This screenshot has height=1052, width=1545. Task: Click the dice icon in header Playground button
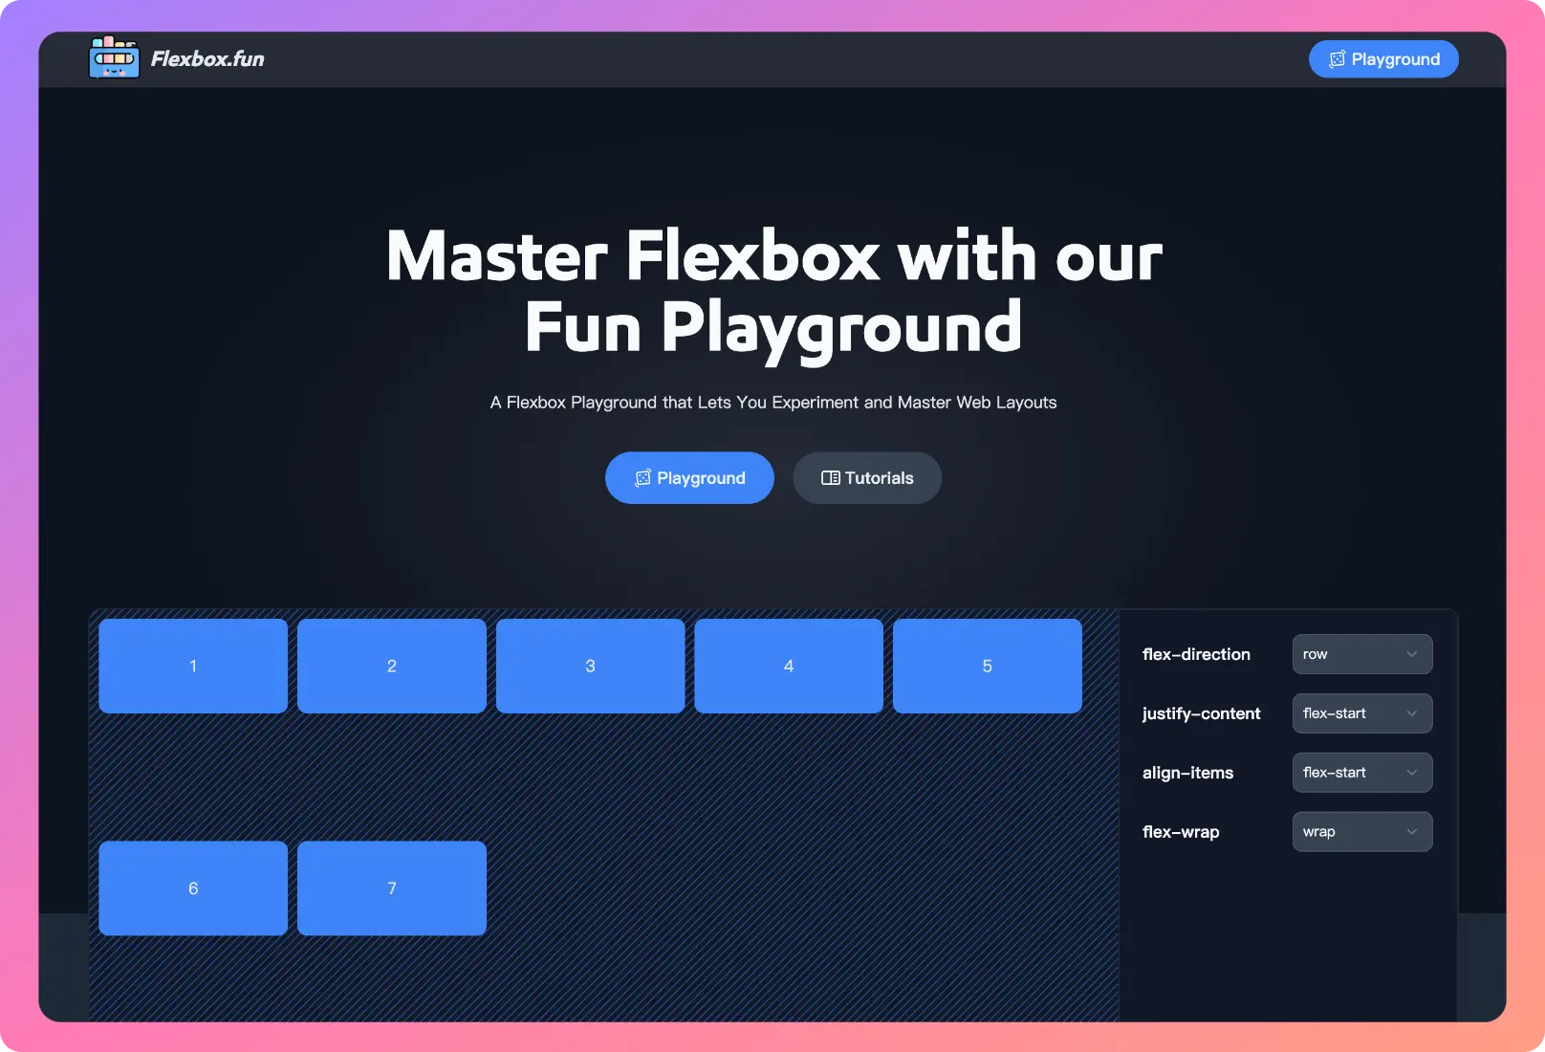pos(1337,59)
